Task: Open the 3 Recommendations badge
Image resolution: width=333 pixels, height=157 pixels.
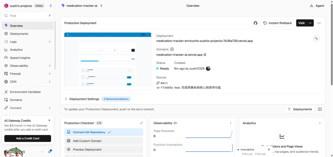Action: pos(116,99)
